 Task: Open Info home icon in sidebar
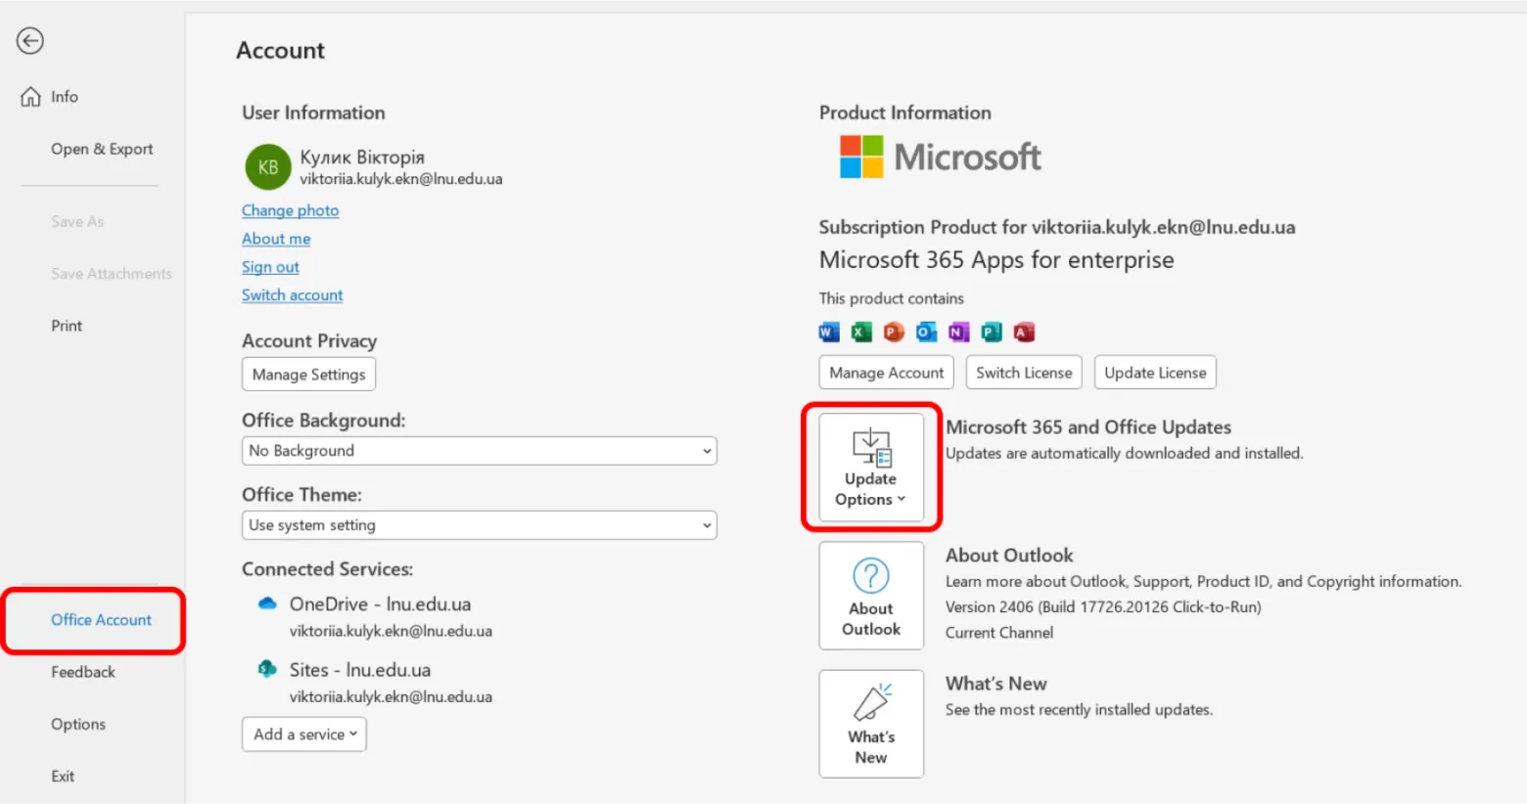(31, 97)
